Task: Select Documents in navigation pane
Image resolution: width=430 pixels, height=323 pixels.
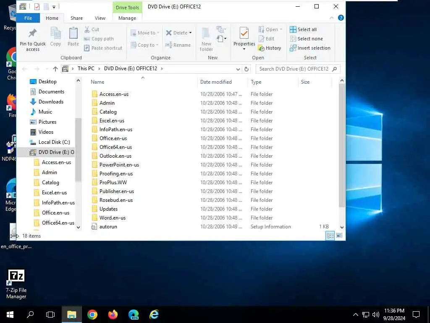Action: [x=51, y=92]
